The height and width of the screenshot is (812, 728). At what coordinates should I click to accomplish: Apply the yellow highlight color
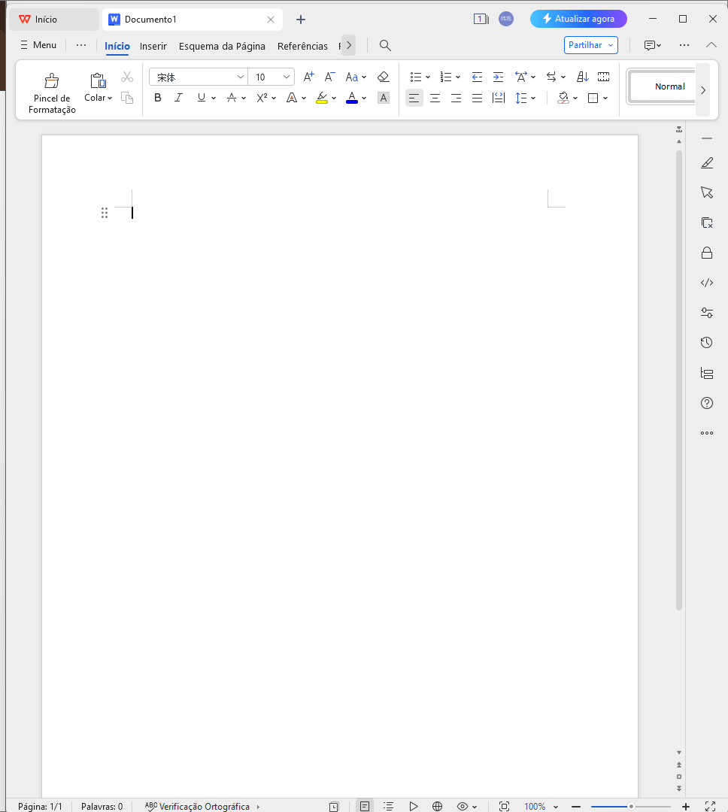coord(322,98)
